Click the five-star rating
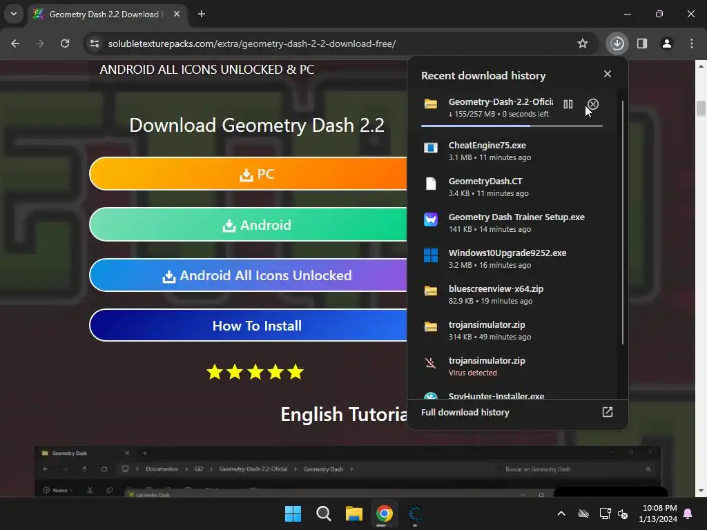707x530 pixels. [x=255, y=372]
